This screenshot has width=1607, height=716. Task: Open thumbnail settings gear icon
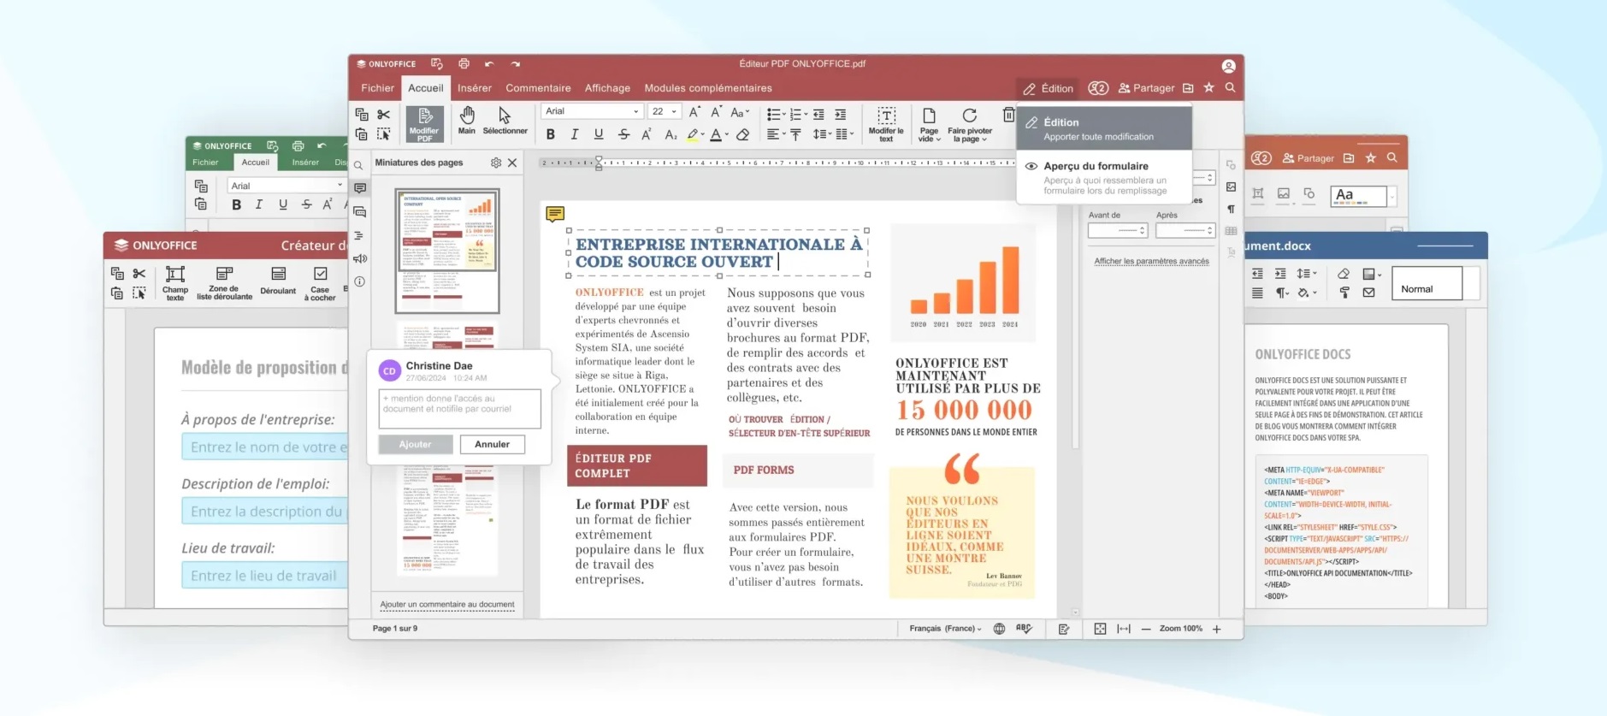click(496, 163)
